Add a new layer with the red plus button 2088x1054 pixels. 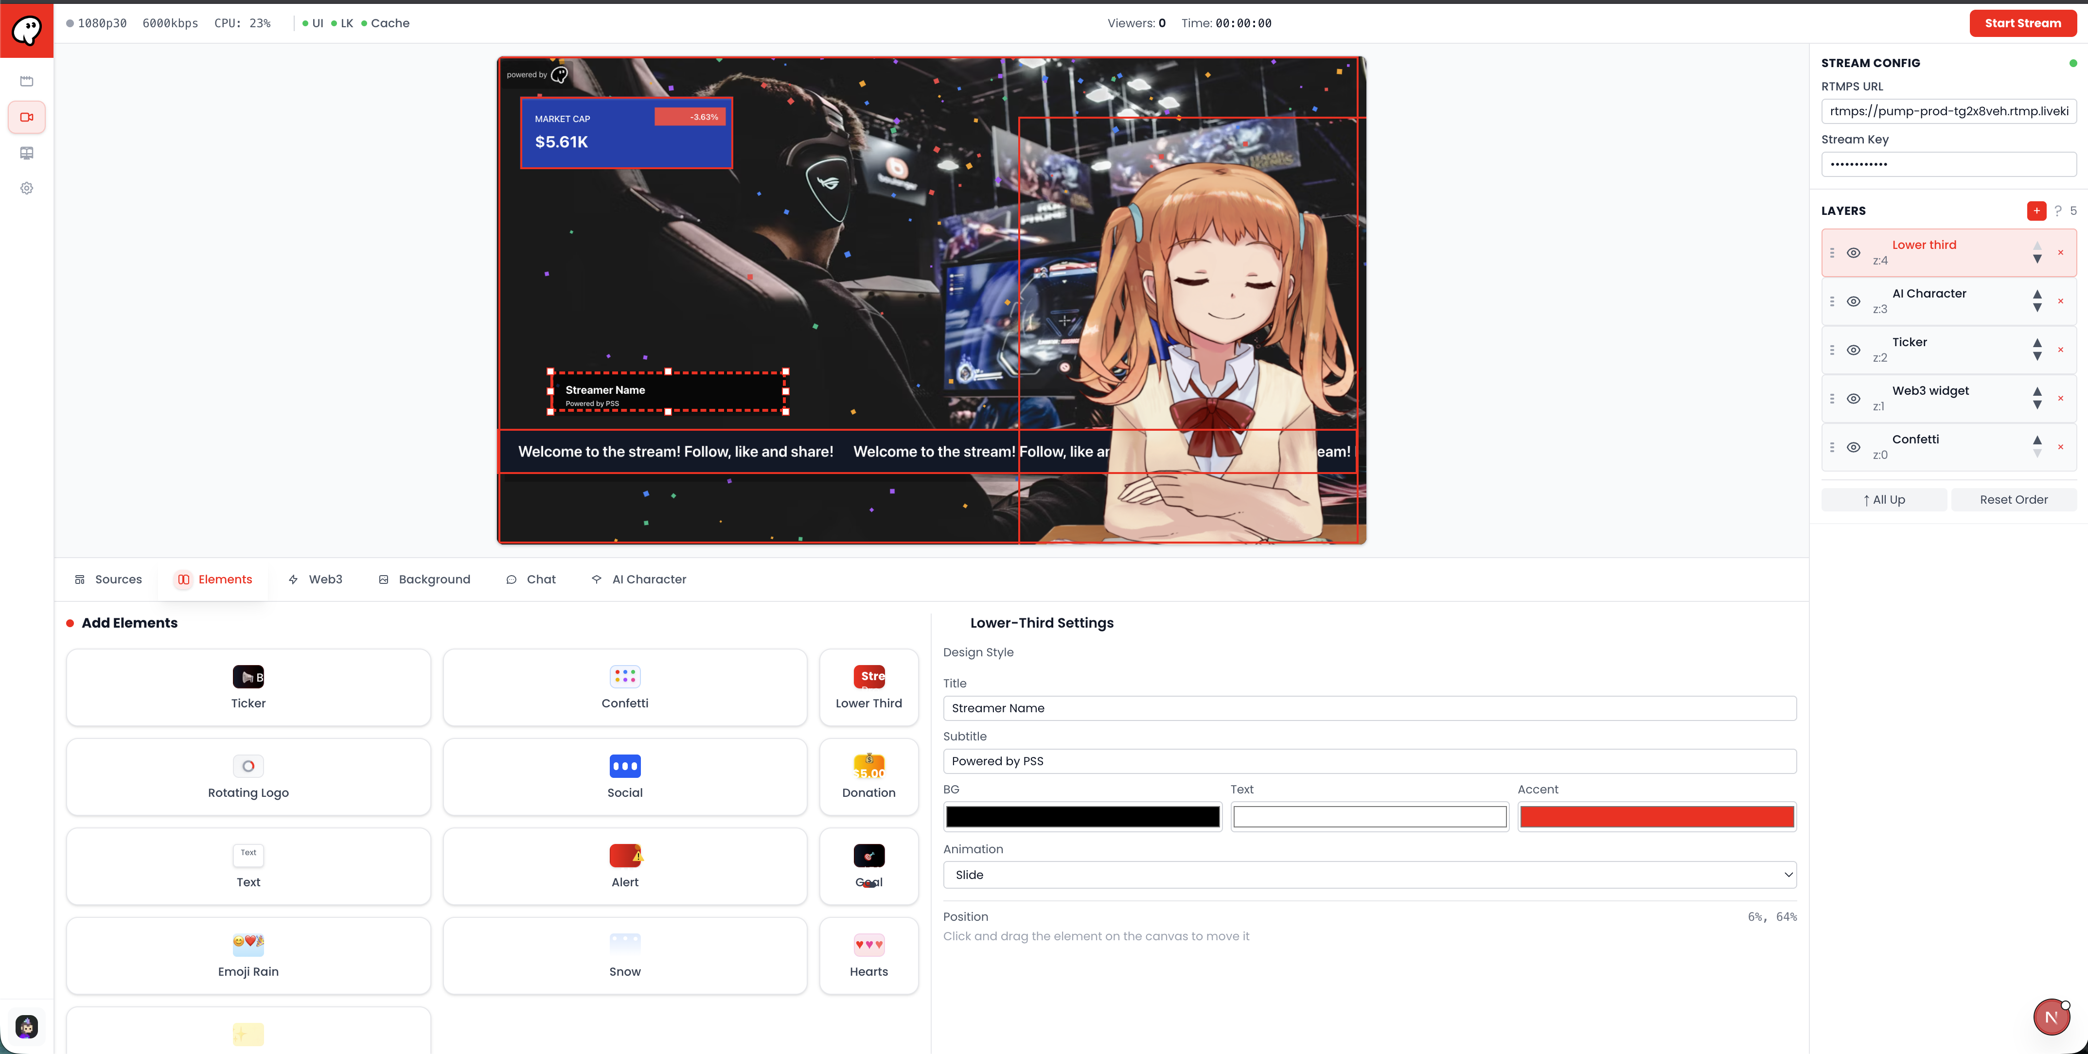[2036, 211]
